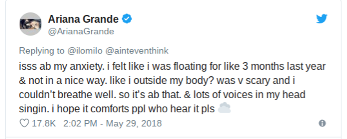The width and height of the screenshot is (347, 139).
Task: Open the @ainteventhink mention
Action: click(x=137, y=51)
